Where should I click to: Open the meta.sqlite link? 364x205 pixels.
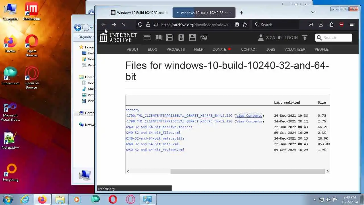(155, 138)
